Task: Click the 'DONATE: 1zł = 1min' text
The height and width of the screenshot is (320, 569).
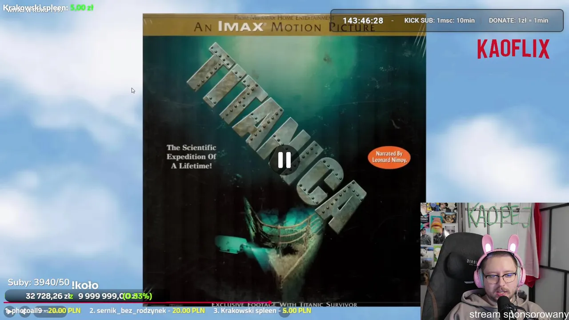Action: [518, 20]
